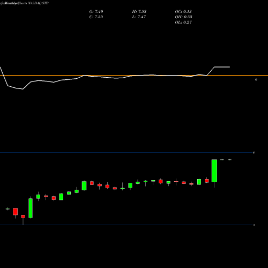Click the price axis label 3
Viewport: 268px width, 268px height.
tap(254, 225)
